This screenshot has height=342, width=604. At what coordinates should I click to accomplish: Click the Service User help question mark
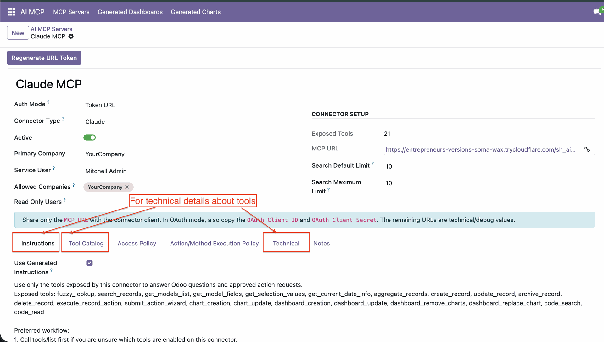54,168
